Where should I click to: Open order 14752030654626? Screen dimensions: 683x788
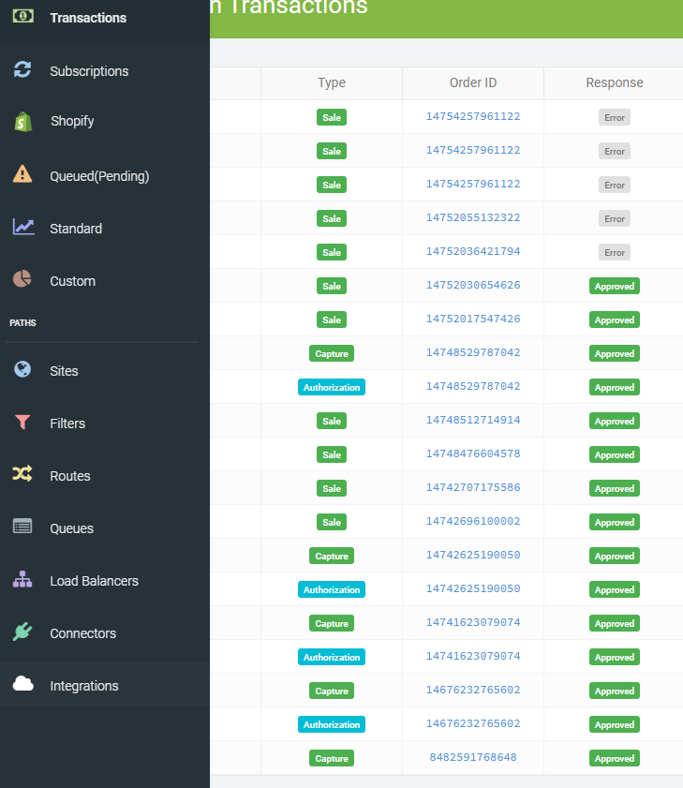(473, 285)
